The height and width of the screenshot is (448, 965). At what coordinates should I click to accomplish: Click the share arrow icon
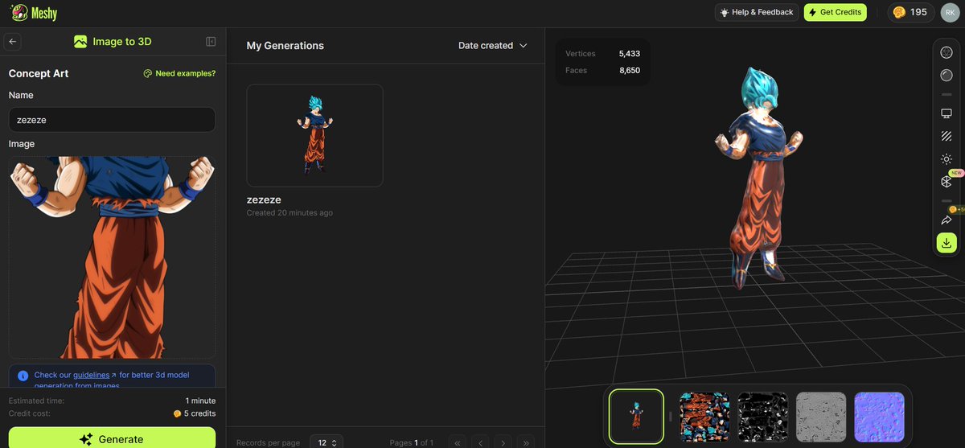(x=947, y=220)
